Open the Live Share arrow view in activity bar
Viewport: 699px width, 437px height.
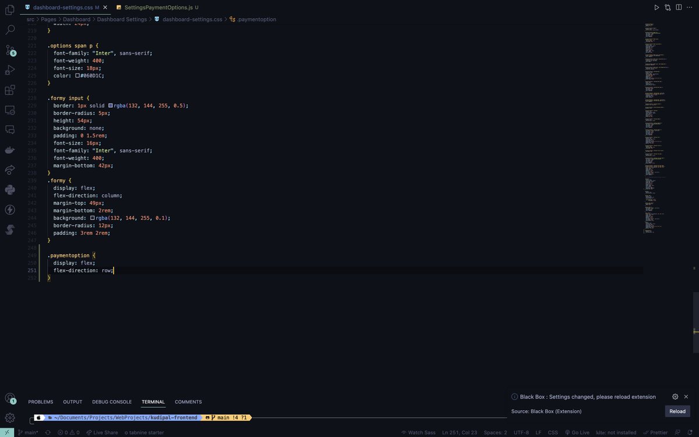(10, 170)
